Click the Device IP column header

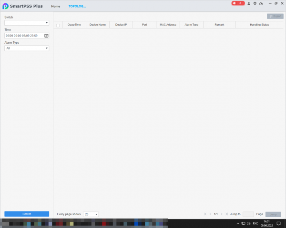pyautogui.click(x=121, y=25)
